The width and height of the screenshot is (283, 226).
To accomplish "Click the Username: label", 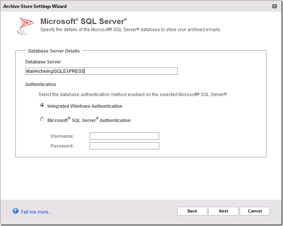I will point(62,136).
